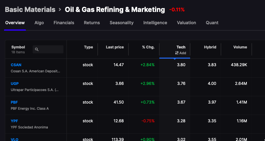The width and height of the screenshot is (265, 141).
Task: Select the Quant tab
Action: tap(212, 23)
